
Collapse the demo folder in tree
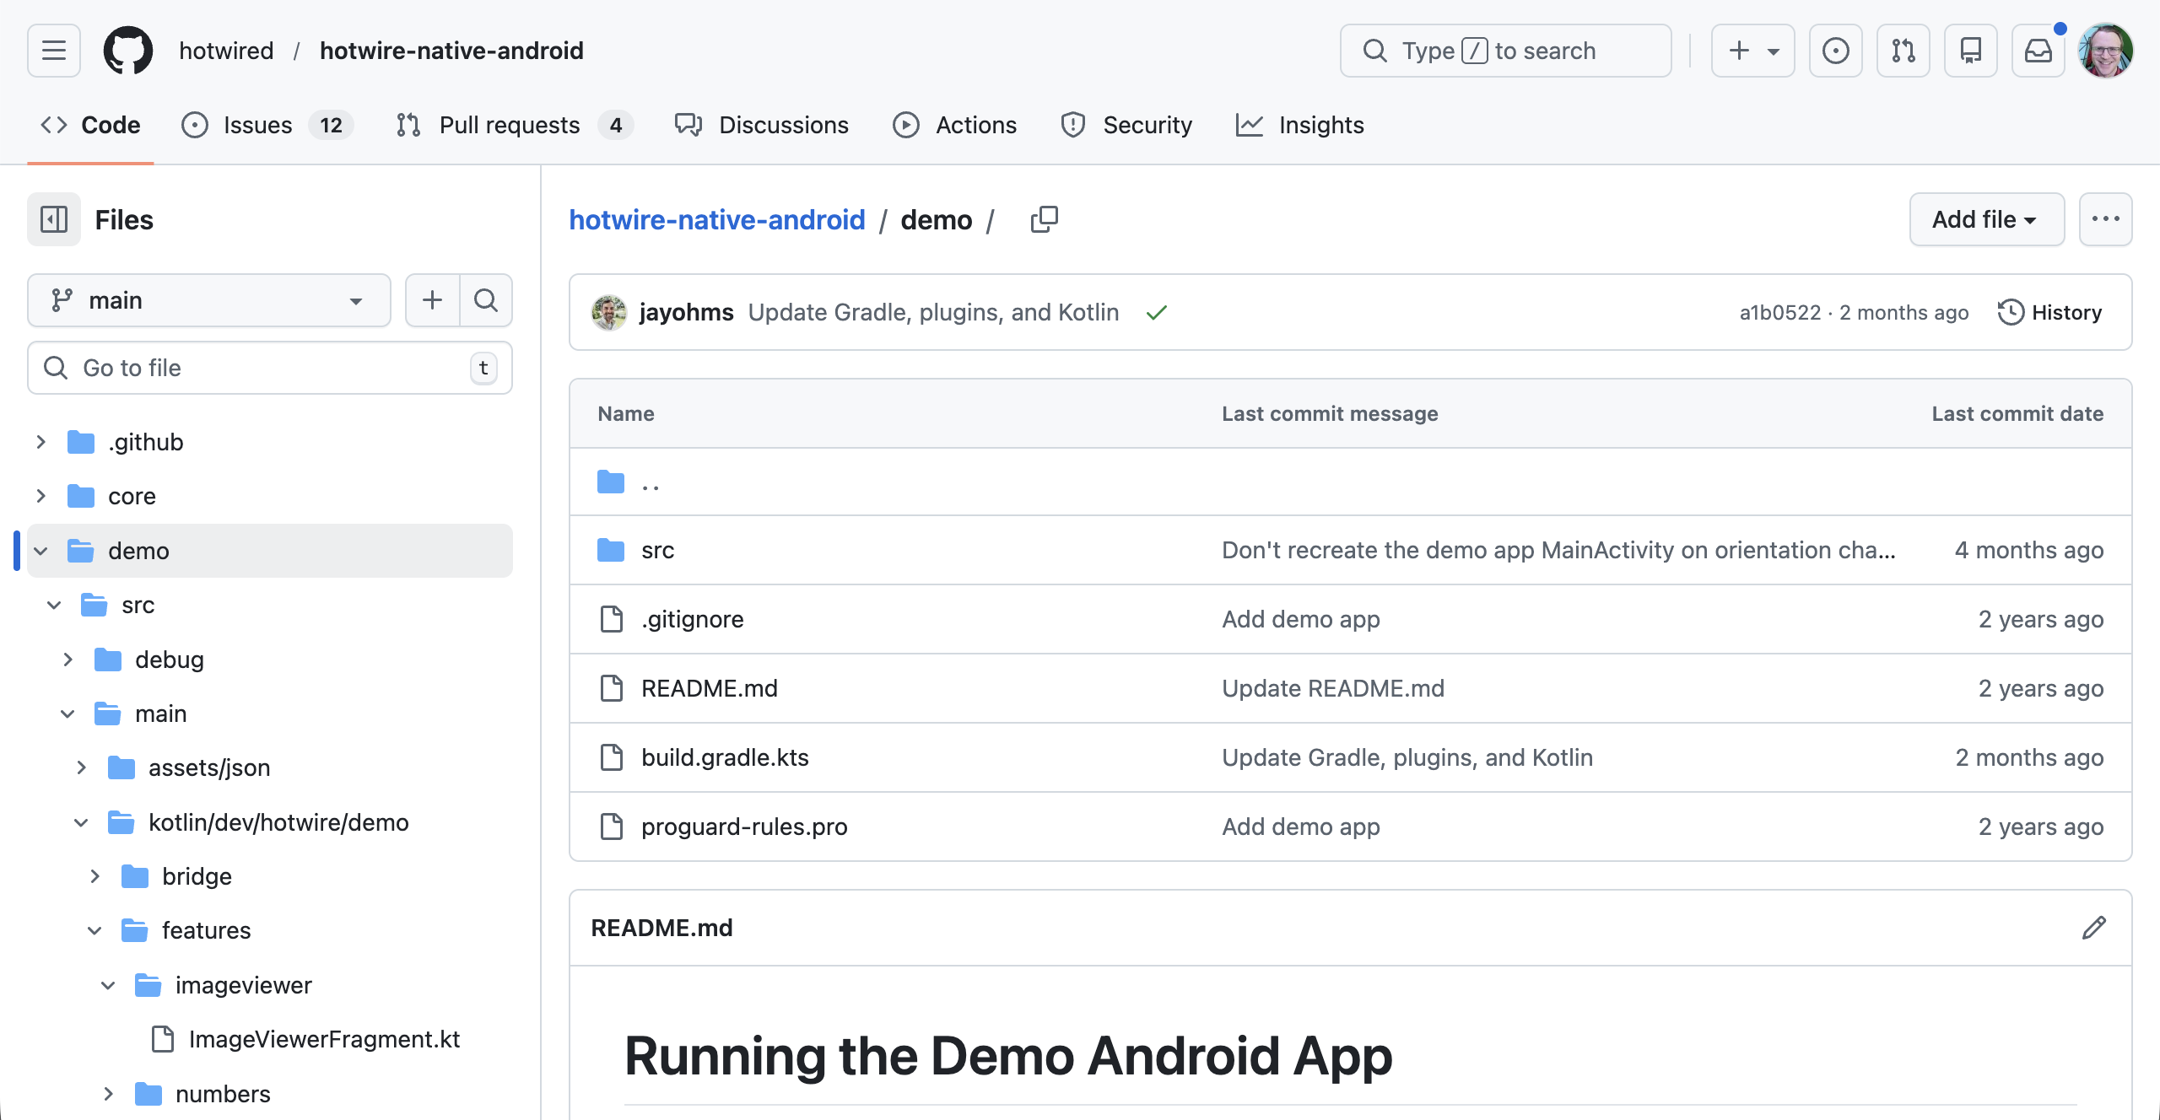click(40, 551)
